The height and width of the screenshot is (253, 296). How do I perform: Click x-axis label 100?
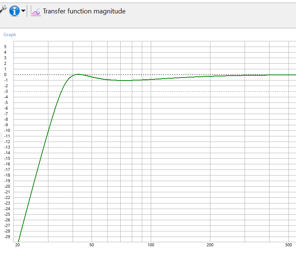click(x=151, y=245)
